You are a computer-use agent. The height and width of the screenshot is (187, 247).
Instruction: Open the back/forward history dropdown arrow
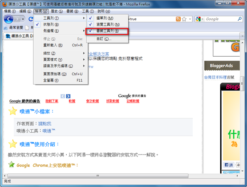tap(23, 19)
